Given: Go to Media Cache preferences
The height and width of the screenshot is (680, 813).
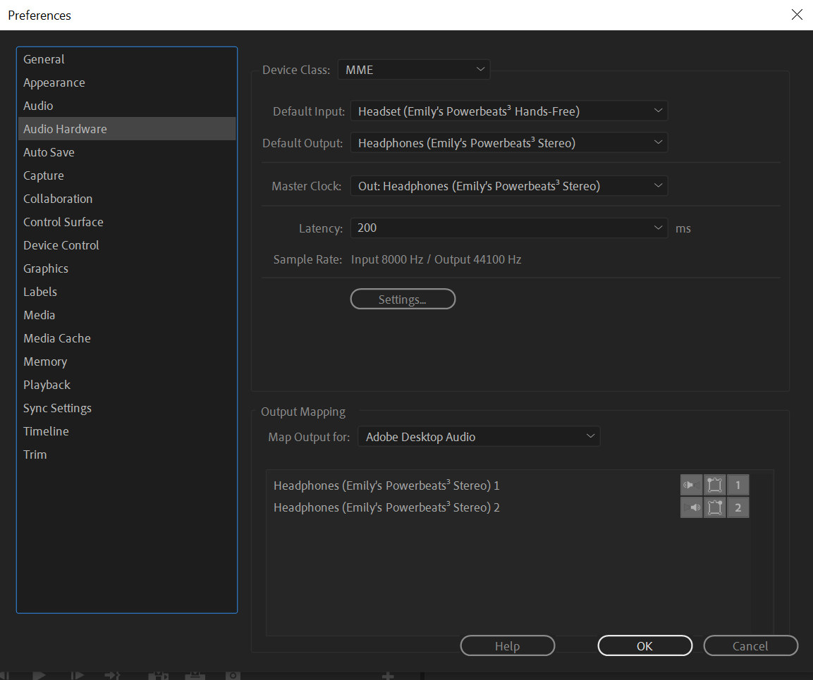Looking at the screenshot, I should pyautogui.click(x=127, y=338).
